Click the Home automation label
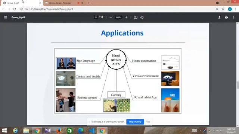239x134 pixels. pos(144,61)
